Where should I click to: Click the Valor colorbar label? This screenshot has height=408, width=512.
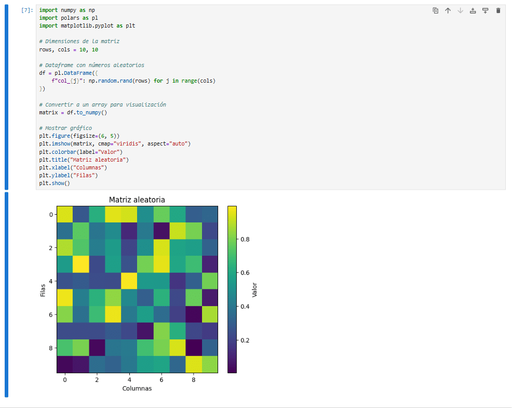point(254,289)
